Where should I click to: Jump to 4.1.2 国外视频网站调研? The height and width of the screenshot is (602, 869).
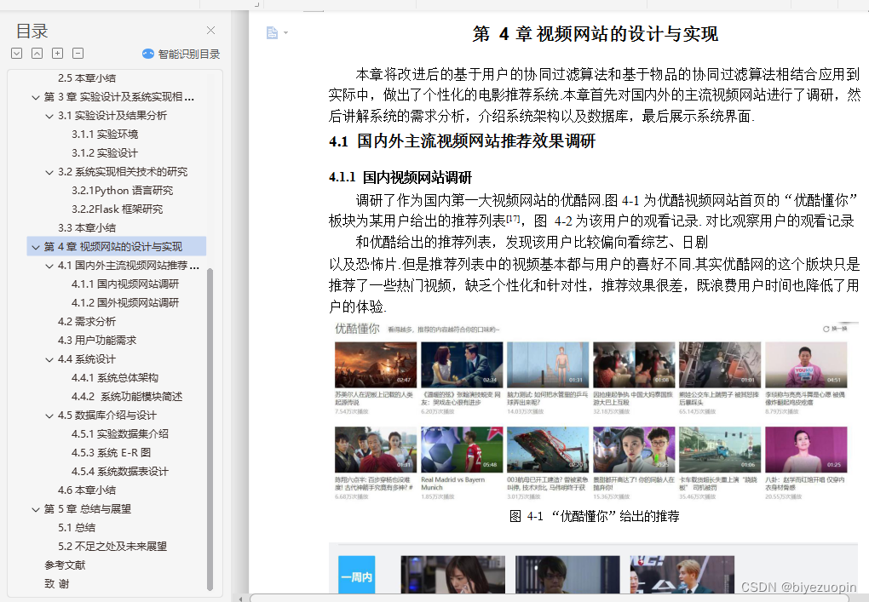pyautogui.click(x=125, y=303)
